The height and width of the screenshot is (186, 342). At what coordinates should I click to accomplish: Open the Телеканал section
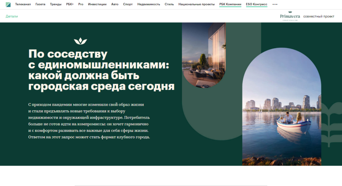23,4
